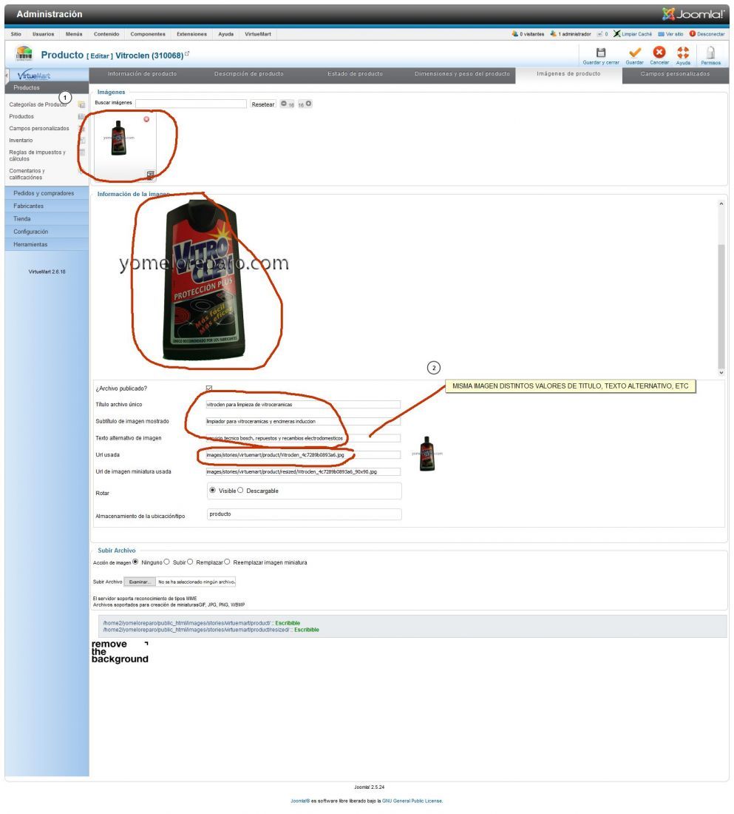Open the Sitio menu
This screenshot has height=814, width=734.
(x=16, y=34)
